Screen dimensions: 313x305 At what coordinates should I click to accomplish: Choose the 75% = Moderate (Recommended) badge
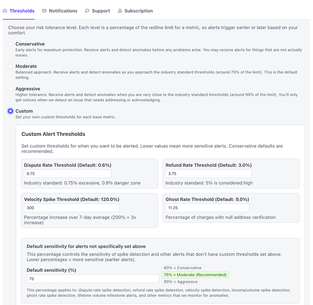[x=195, y=275]
